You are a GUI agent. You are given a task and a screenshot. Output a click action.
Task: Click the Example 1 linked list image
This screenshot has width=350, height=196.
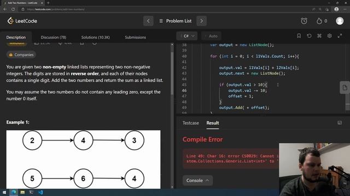tap(83, 160)
